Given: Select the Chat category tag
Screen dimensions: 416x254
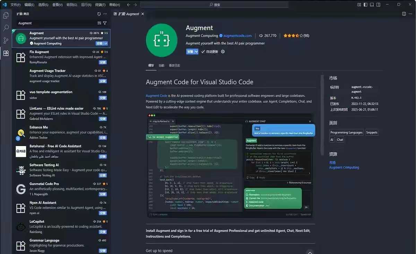Looking at the screenshot, I should pyautogui.click(x=340, y=140).
